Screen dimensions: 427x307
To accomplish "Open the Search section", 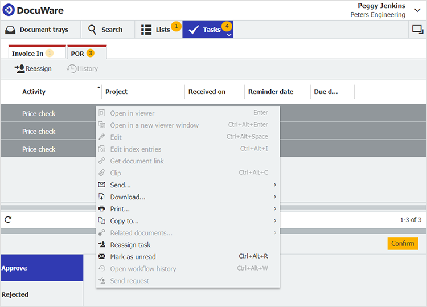I will click(x=106, y=30).
